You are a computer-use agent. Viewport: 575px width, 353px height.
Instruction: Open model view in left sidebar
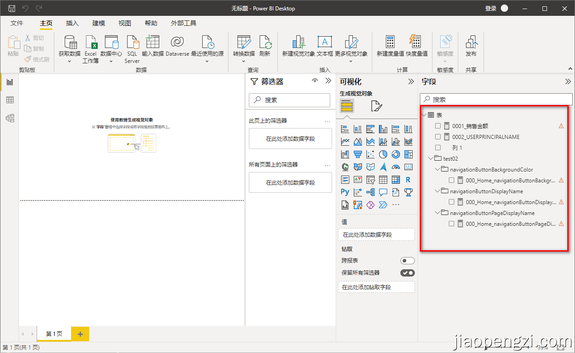coord(10,118)
